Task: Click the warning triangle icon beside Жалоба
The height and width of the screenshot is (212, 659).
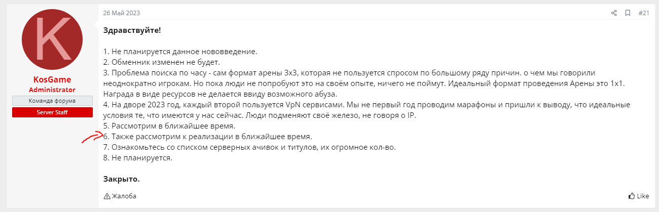Action: (x=106, y=196)
